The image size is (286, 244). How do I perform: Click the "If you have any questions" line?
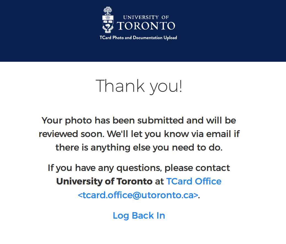point(139,168)
